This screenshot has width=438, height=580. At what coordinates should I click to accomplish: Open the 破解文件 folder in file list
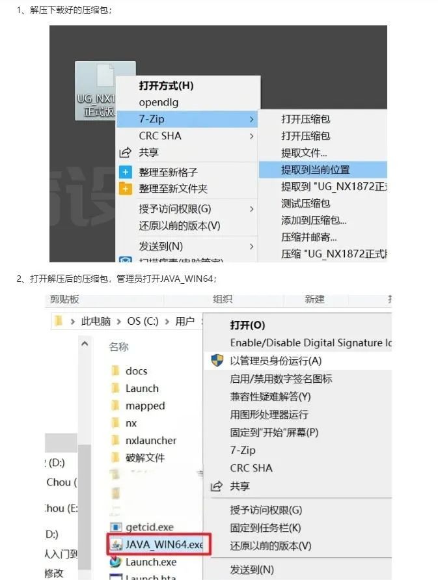coord(145,458)
